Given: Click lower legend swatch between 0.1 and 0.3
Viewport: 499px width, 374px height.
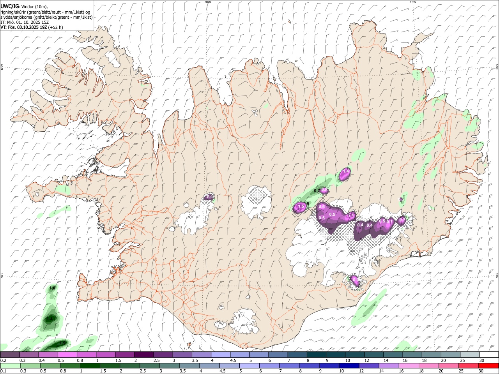Looking at the screenshot, I should [10, 366].
